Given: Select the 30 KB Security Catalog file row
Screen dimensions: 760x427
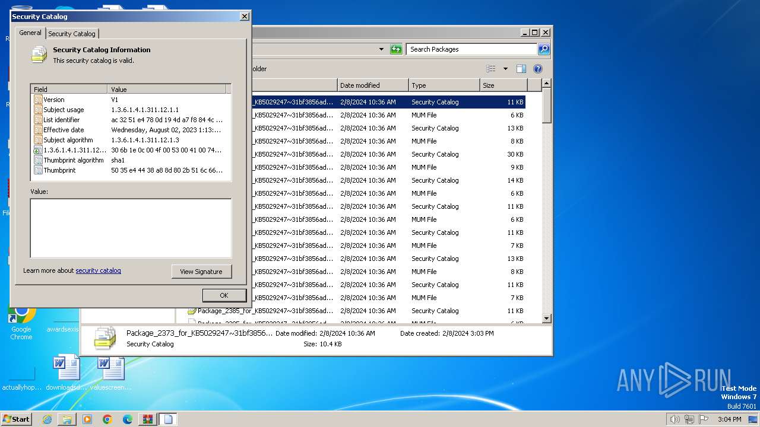Looking at the screenshot, I should click(x=389, y=154).
